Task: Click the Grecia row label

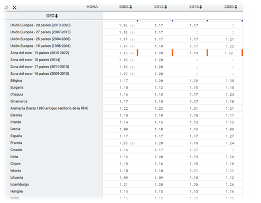Action: [15, 129]
